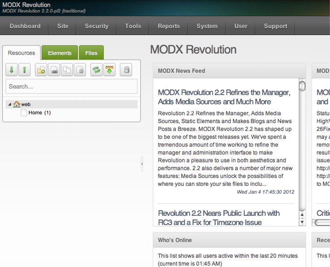Click the New Document icon
The width and height of the screenshot is (330, 267).
click(x=41, y=69)
